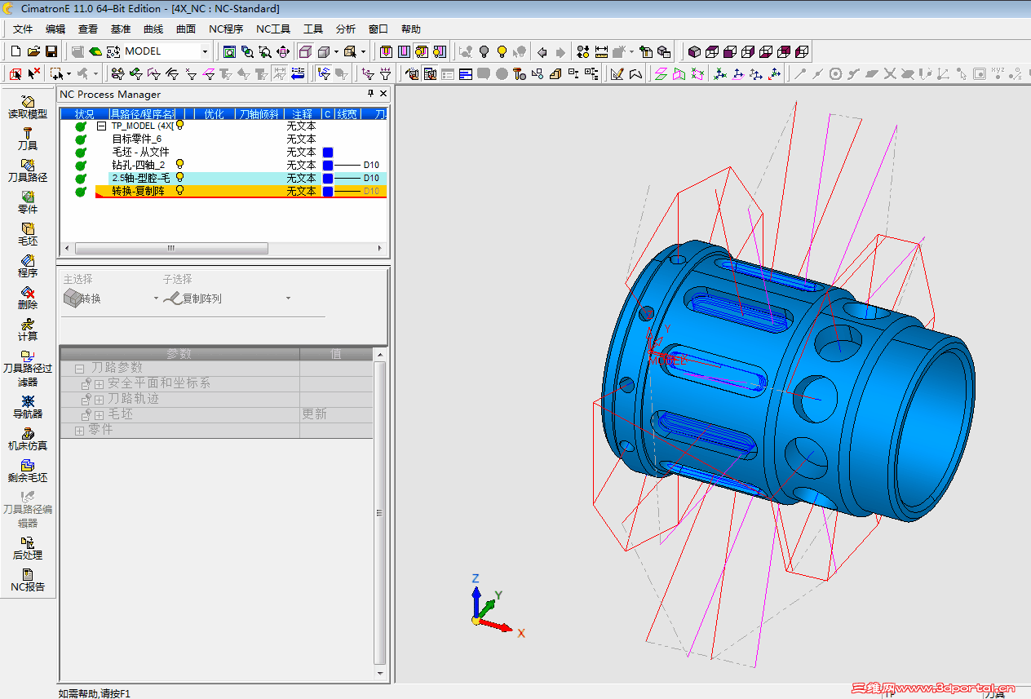Click the Open file folder icon
Image resolution: width=1031 pixels, height=699 pixels.
(33, 51)
